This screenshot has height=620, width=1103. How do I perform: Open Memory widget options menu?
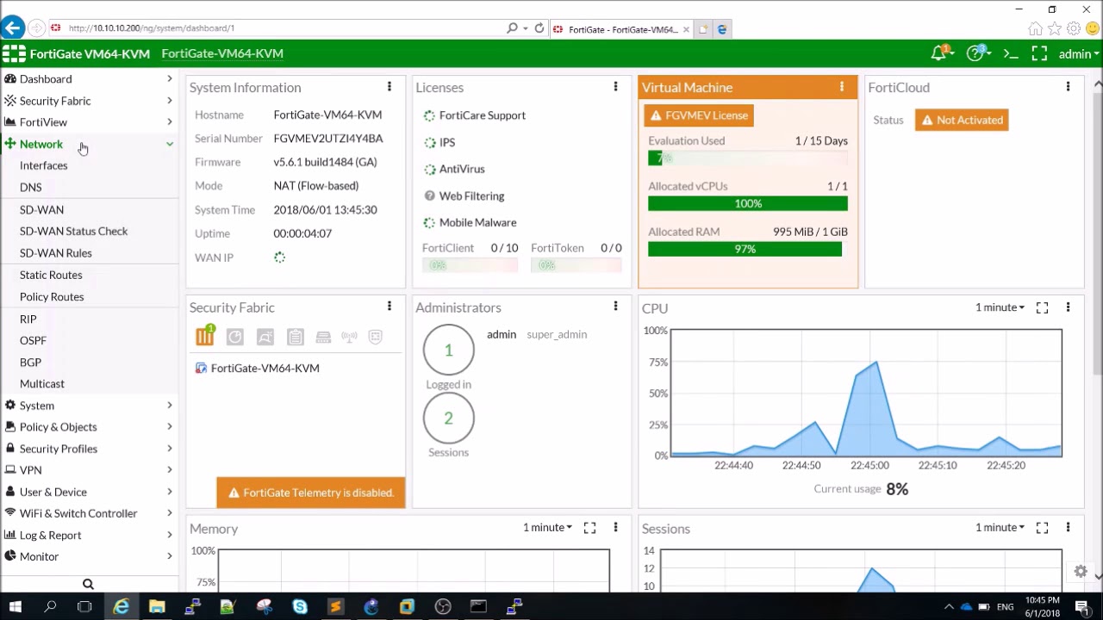[615, 527]
